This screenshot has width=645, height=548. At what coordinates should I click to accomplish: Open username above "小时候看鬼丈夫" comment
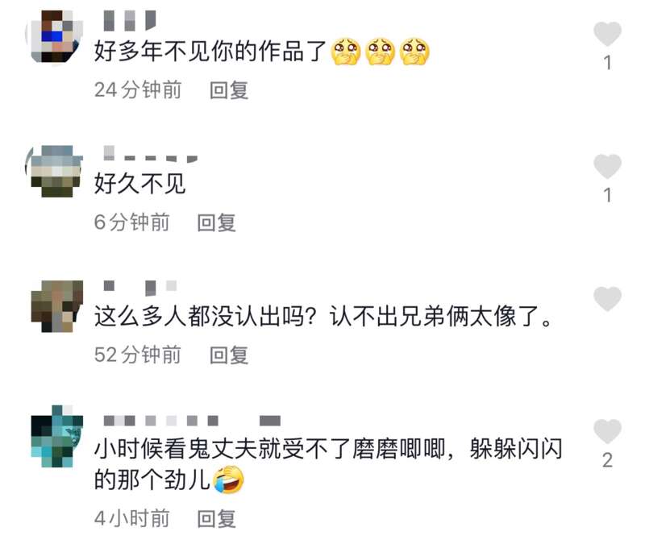(192, 421)
